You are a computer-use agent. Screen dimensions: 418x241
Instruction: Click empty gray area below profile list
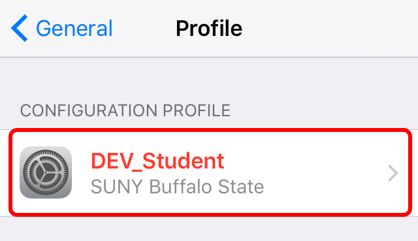point(209,229)
